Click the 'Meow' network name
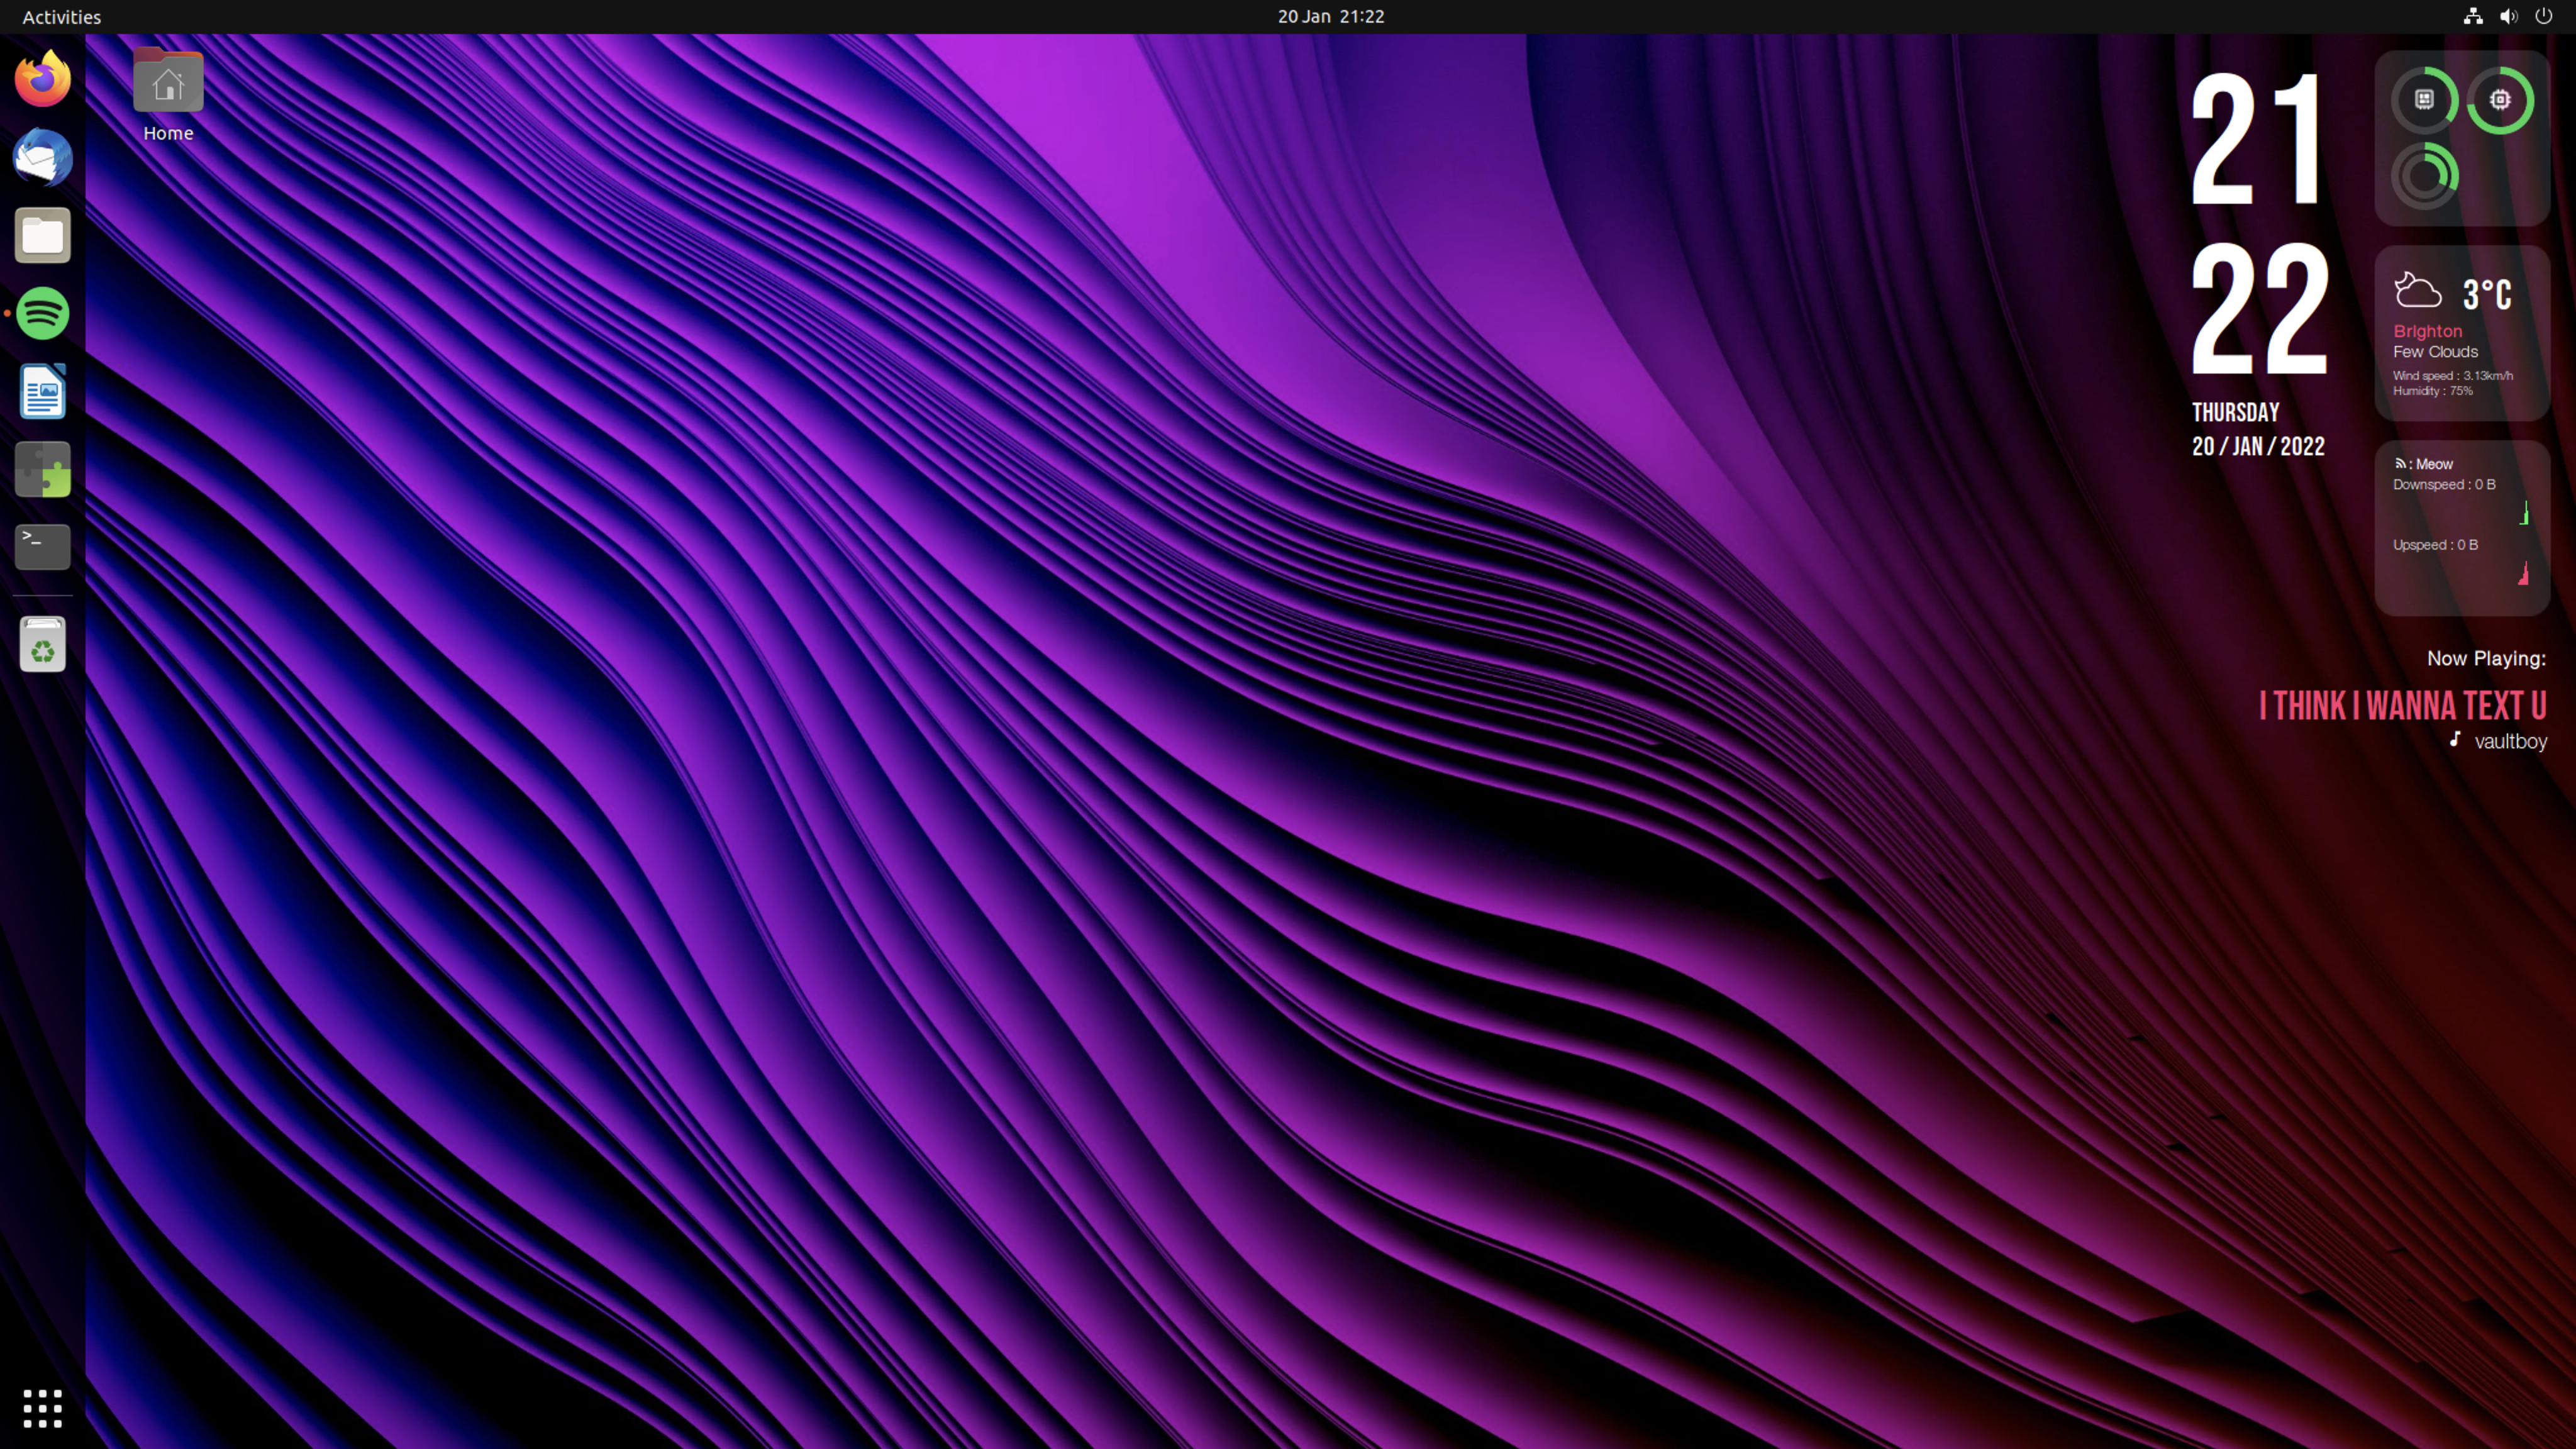 2434,464
